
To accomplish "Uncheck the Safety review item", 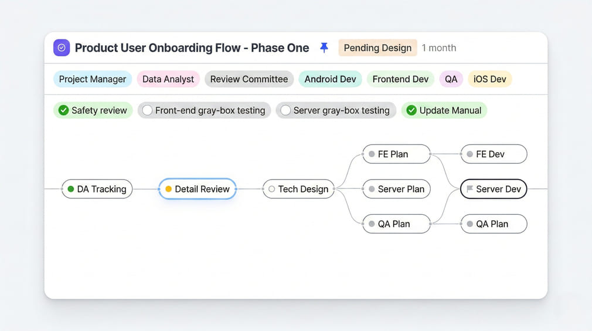I will point(63,110).
